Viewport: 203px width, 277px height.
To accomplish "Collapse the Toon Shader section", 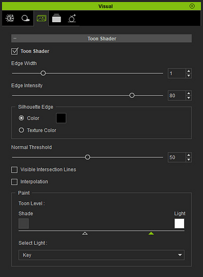I will 15,38.
